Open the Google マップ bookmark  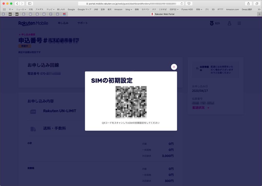84,9
